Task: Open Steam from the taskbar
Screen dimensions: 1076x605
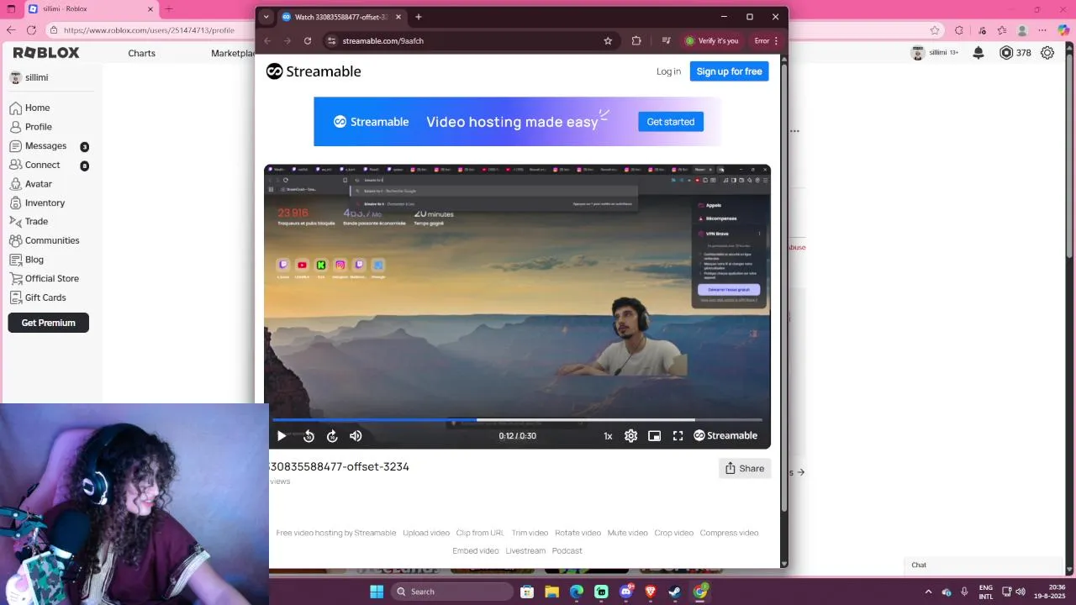Action: (675, 592)
